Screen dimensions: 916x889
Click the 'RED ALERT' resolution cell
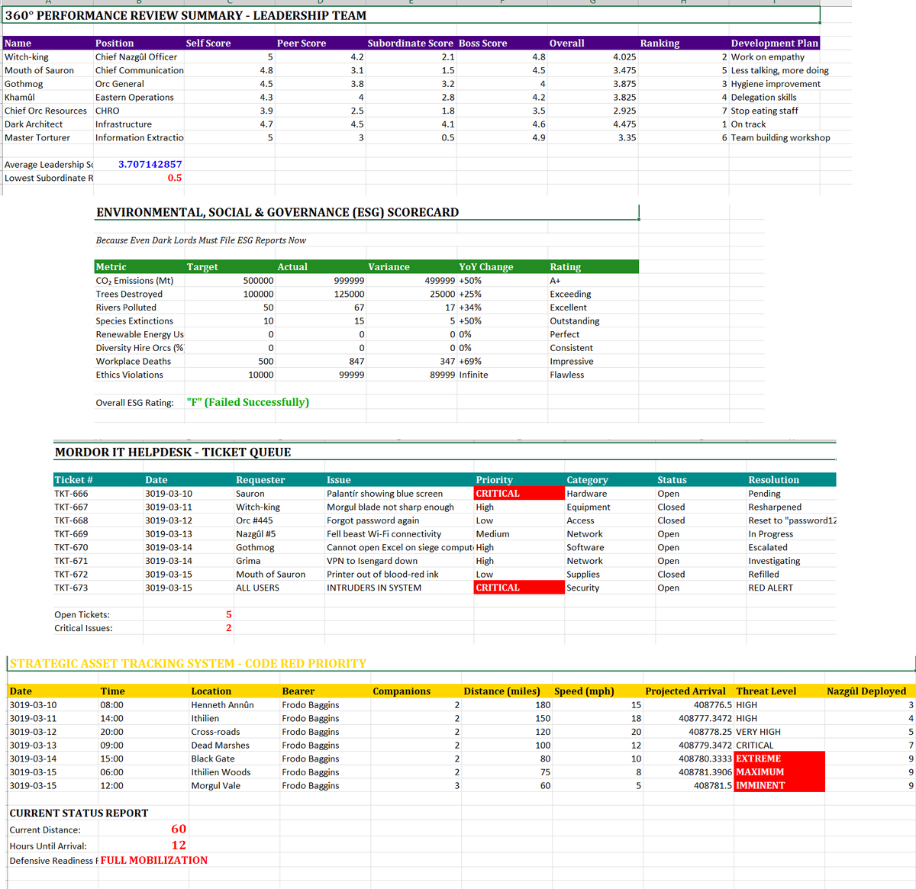coord(792,588)
